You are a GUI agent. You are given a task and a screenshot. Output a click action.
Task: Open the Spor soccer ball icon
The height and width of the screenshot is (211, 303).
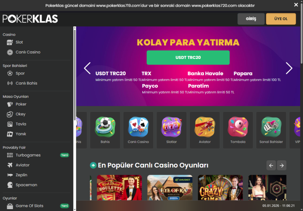10,73
